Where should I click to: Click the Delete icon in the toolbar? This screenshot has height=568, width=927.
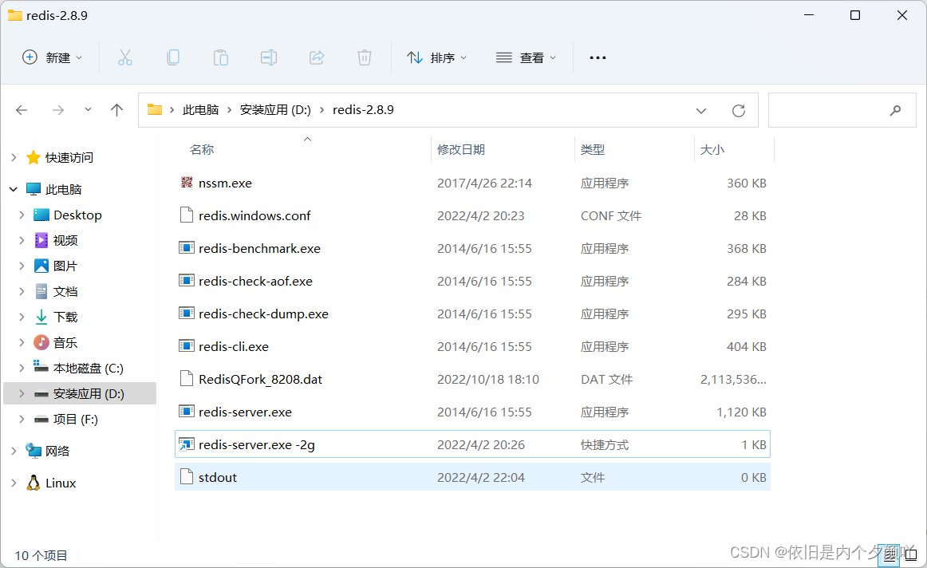click(364, 57)
